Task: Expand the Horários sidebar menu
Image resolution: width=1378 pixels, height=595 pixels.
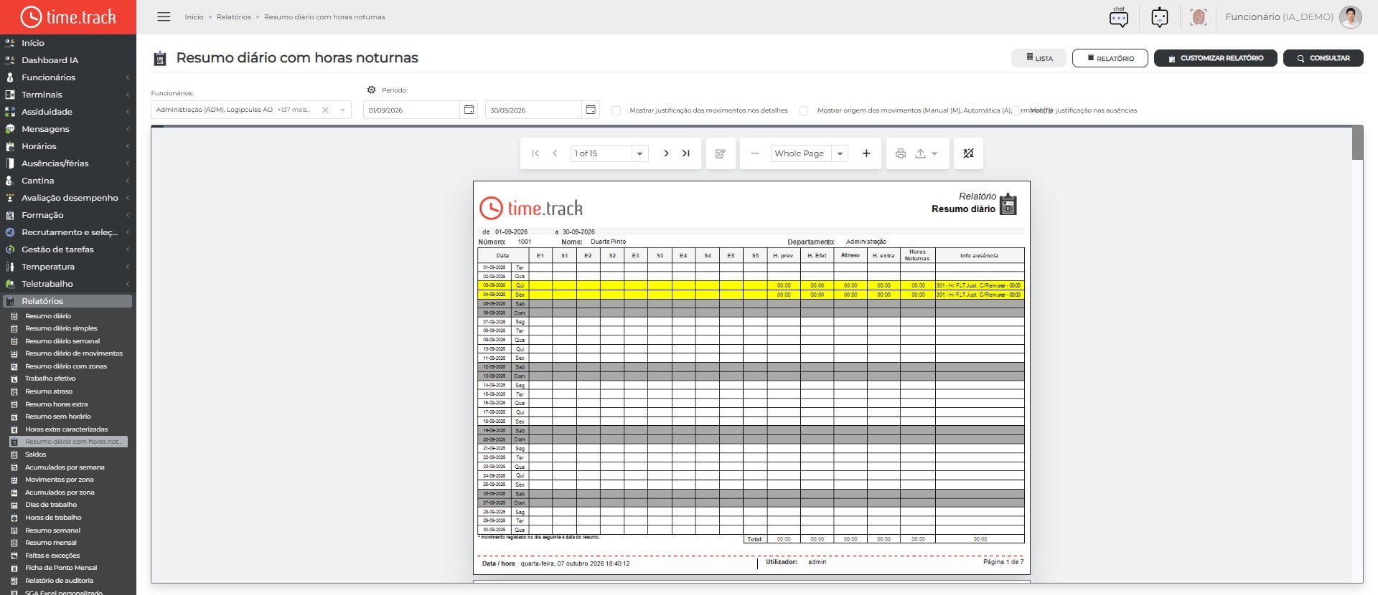Action: pyautogui.click(x=68, y=146)
